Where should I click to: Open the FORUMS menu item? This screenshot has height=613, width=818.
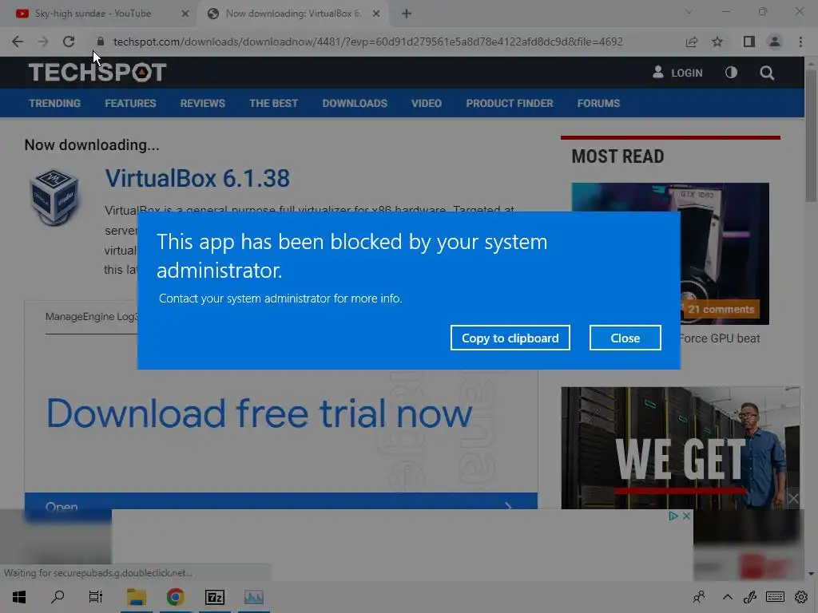coord(598,103)
